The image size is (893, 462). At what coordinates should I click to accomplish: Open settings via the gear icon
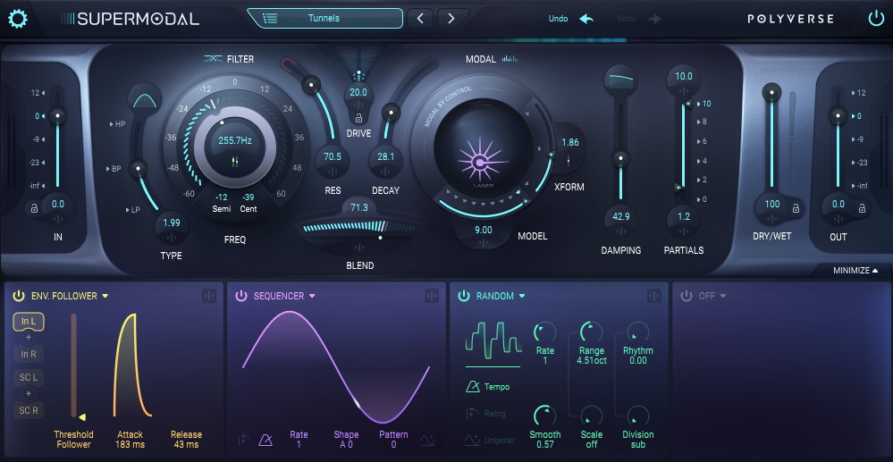(x=18, y=19)
